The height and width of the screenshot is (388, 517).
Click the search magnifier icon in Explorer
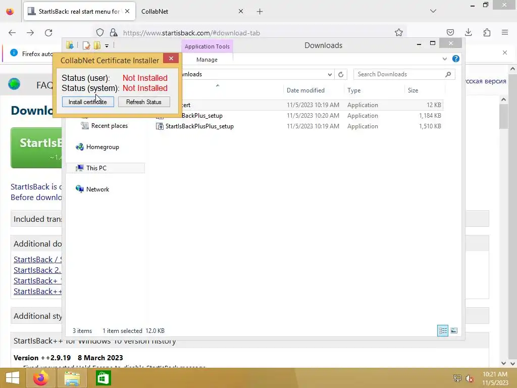point(448,75)
